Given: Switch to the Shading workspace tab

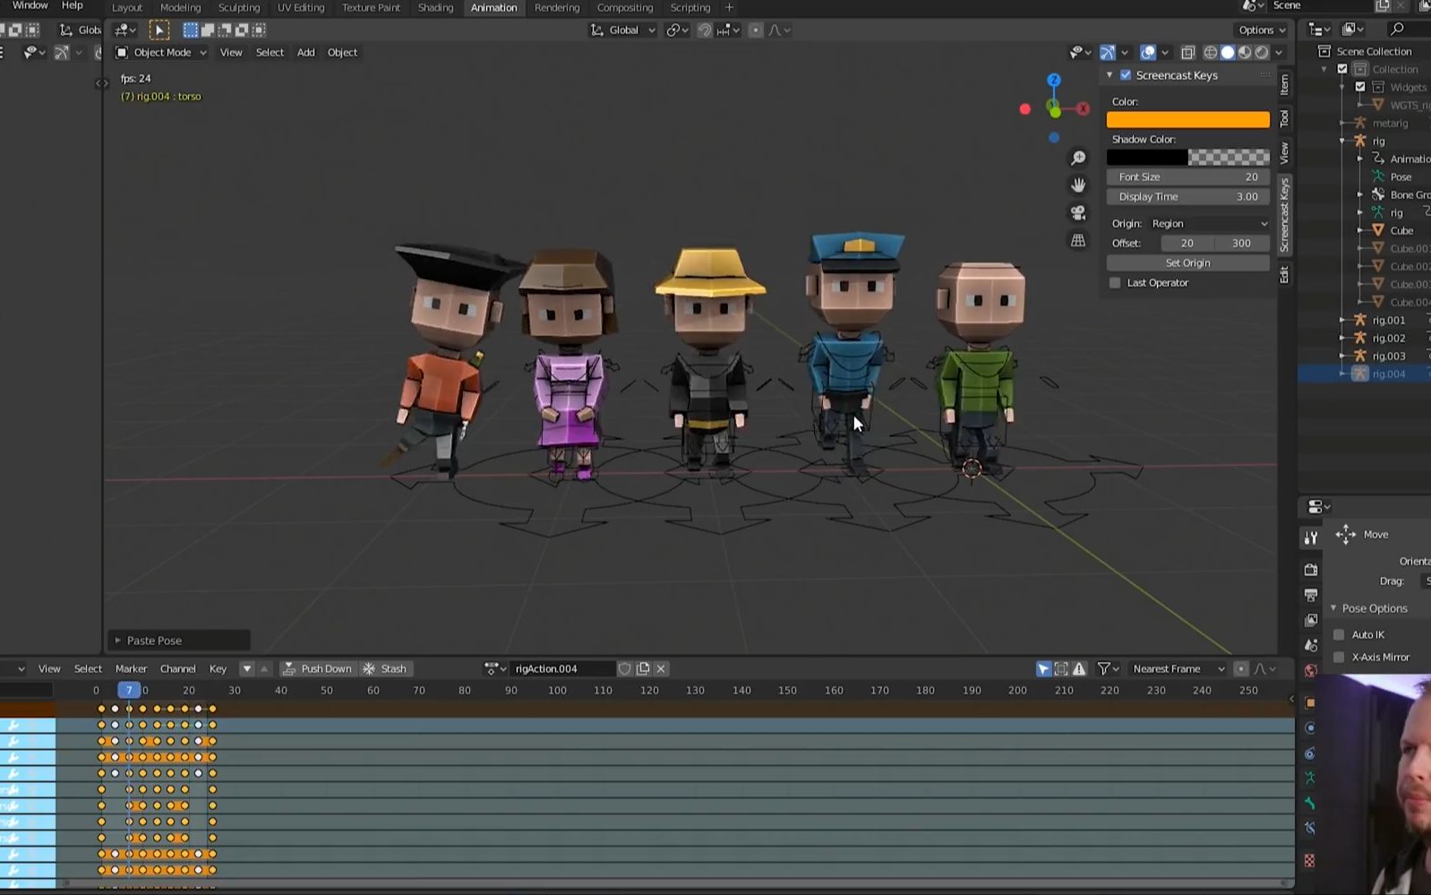Looking at the screenshot, I should (435, 8).
